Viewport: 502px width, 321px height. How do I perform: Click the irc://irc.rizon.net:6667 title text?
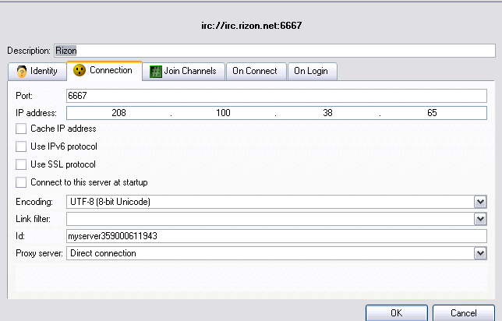(x=251, y=26)
